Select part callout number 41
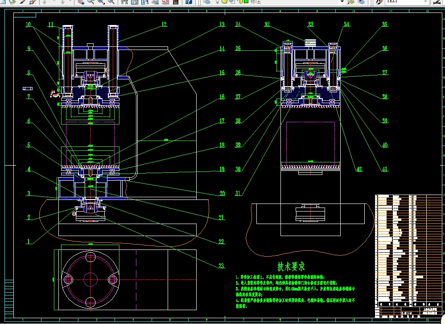This screenshot has width=445, height=324. click(385, 169)
